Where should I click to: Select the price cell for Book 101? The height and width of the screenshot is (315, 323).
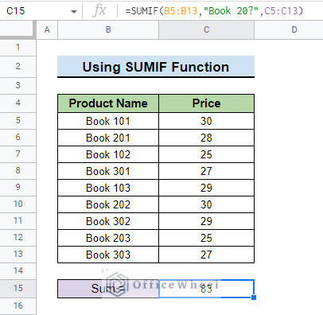point(206,121)
